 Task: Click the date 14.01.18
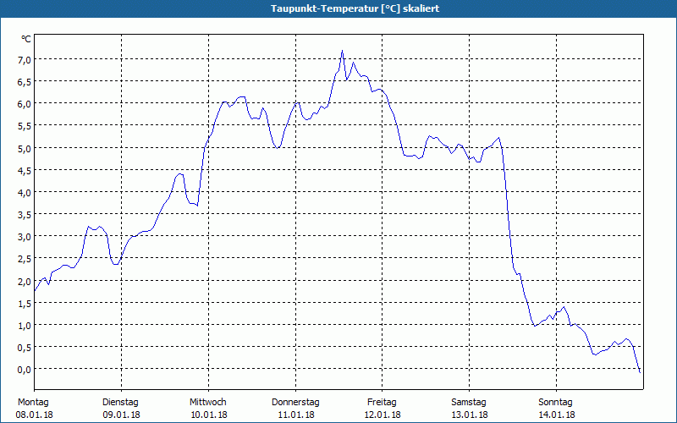557,415
